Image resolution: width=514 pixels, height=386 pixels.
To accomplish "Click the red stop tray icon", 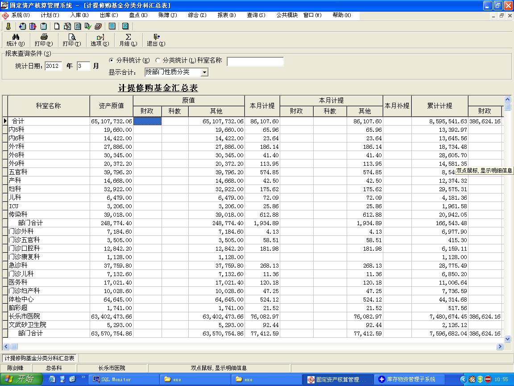I will click(488, 379).
